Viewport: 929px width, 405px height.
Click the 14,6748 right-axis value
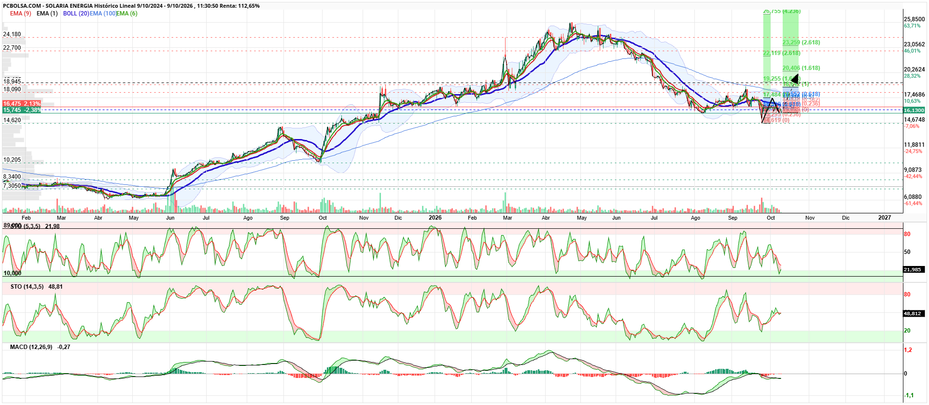coord(914,120)
